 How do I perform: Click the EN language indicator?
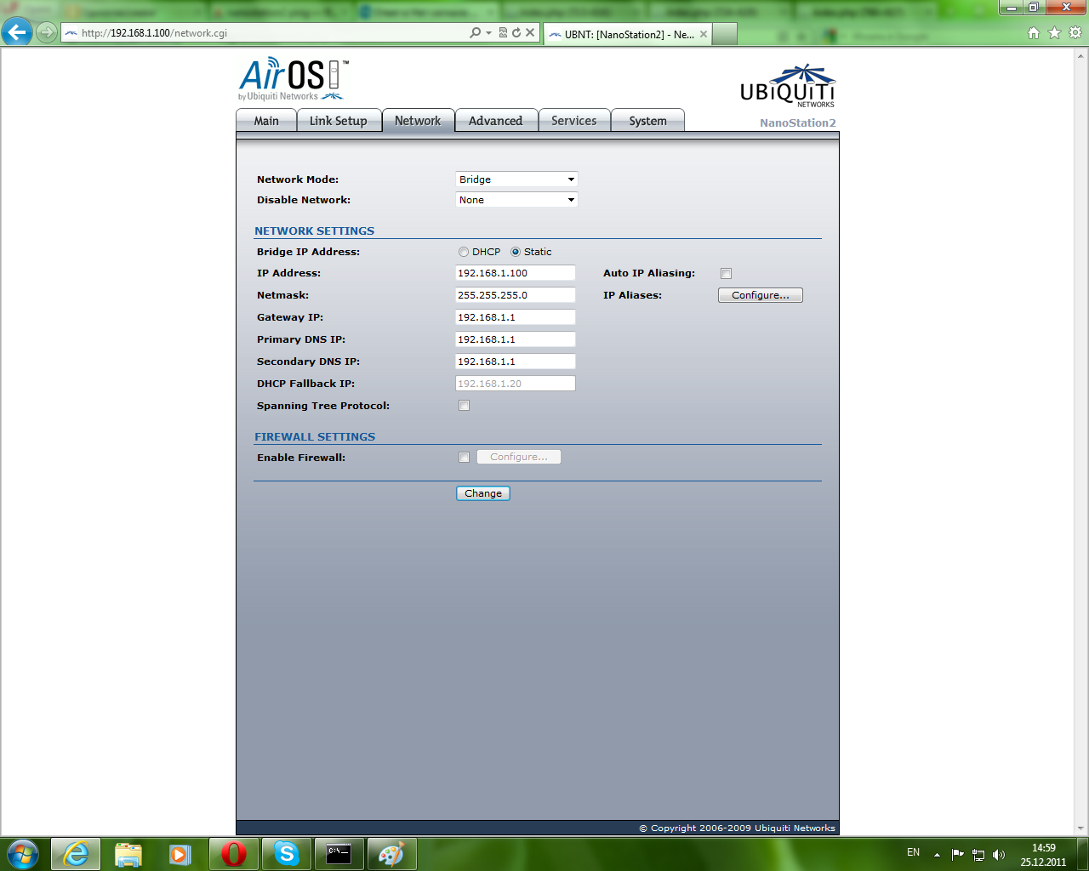913,852
